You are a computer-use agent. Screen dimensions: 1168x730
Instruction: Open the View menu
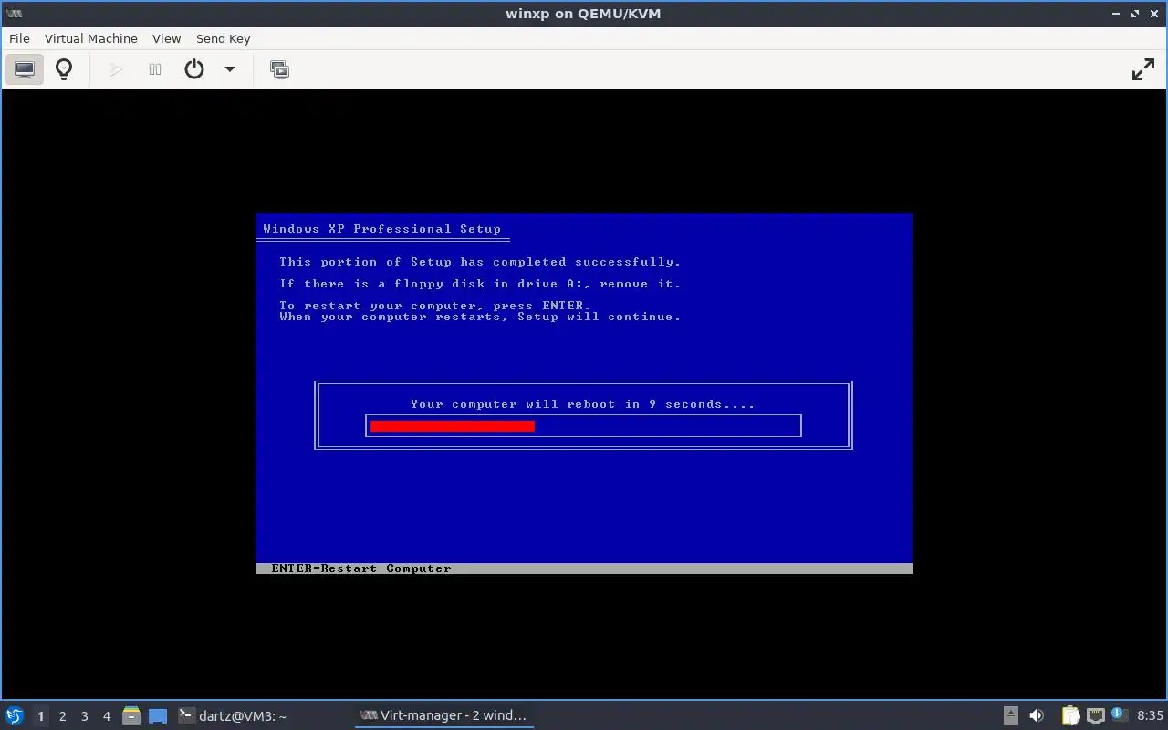point(166,38)
